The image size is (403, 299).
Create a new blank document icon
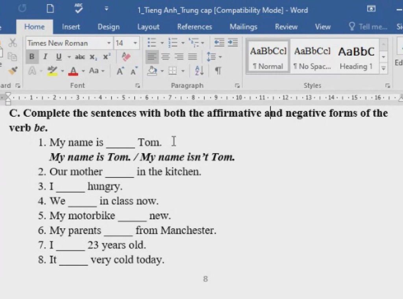point(50,9)
